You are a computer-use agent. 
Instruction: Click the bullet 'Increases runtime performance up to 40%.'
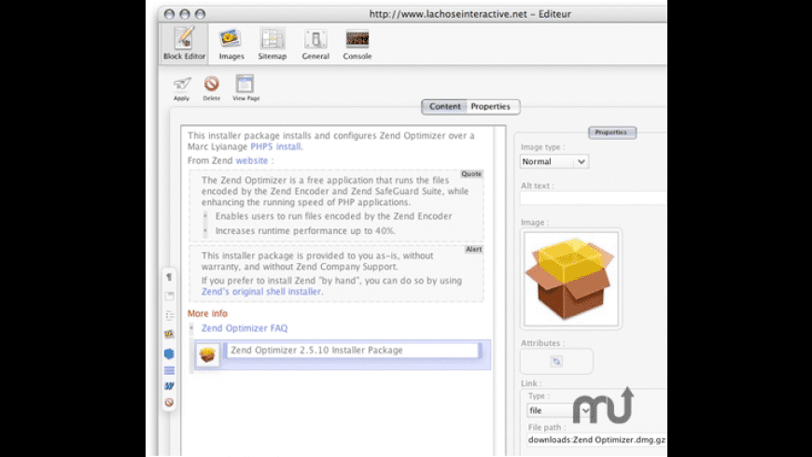click(305, 230)
